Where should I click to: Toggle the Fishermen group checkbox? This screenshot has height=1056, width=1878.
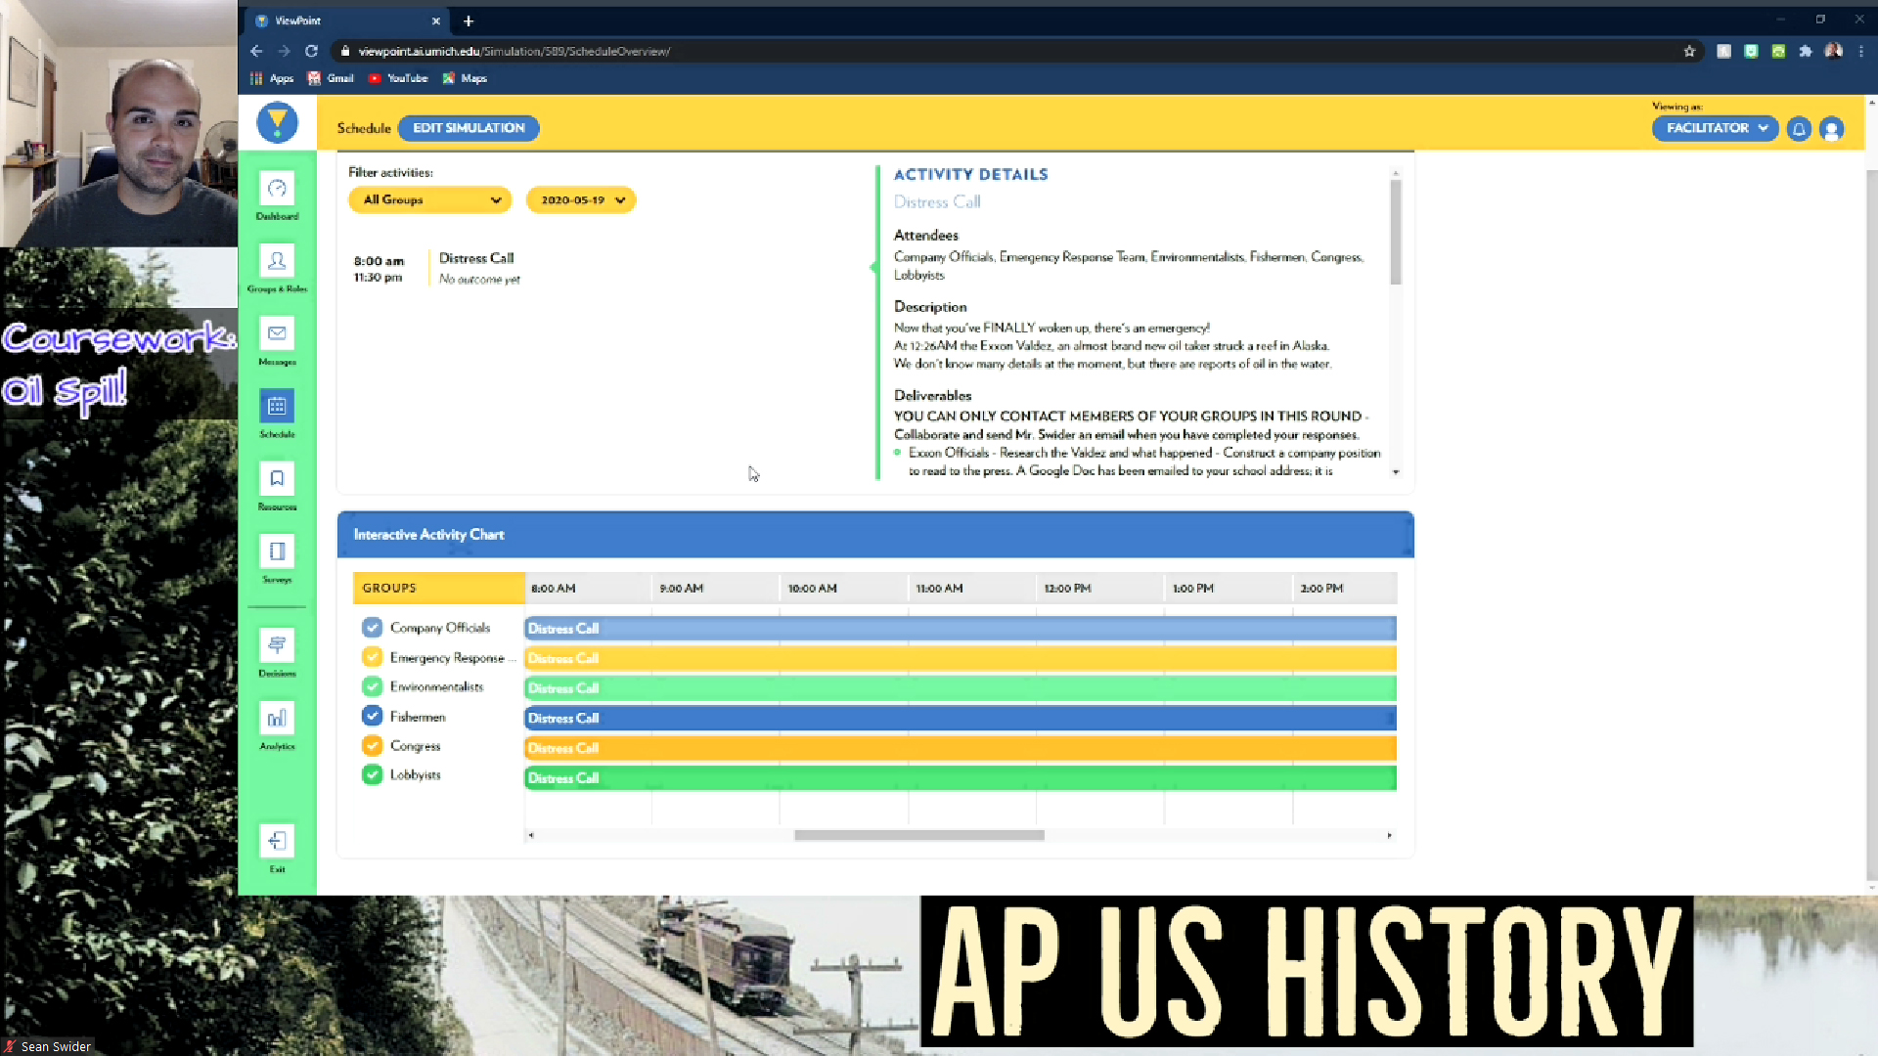[x=372, y=715]
